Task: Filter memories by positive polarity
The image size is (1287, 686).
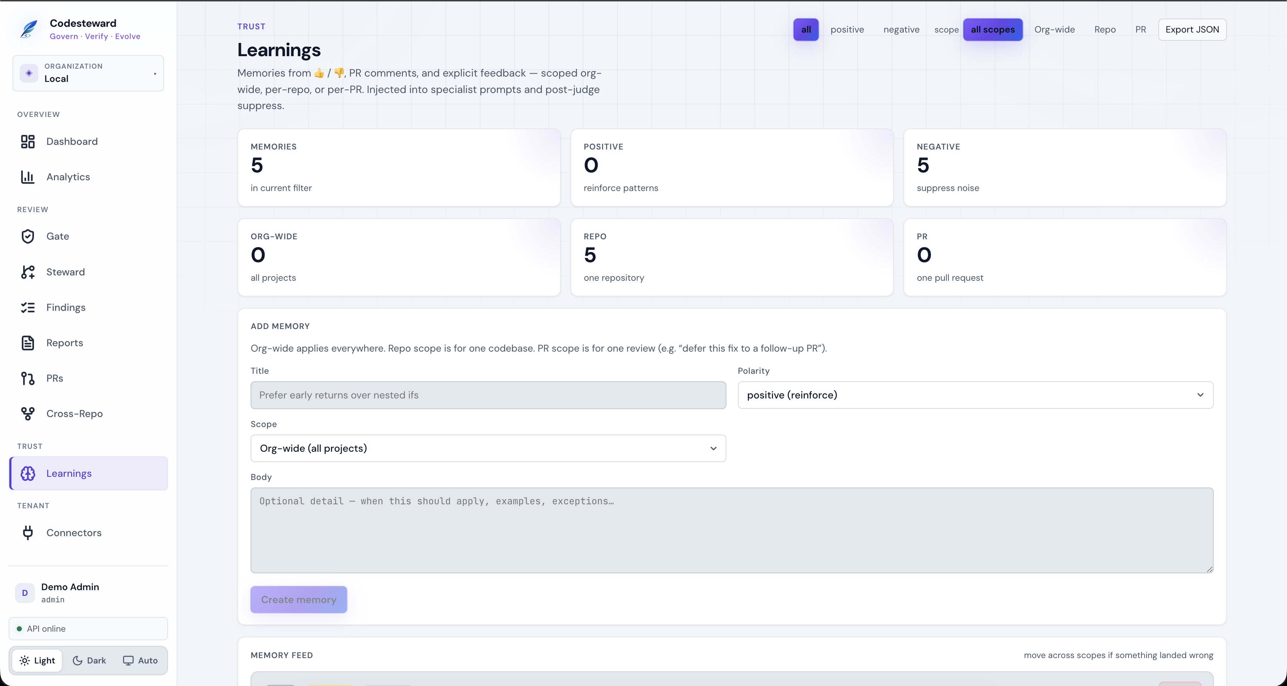Action: point(847,29)
